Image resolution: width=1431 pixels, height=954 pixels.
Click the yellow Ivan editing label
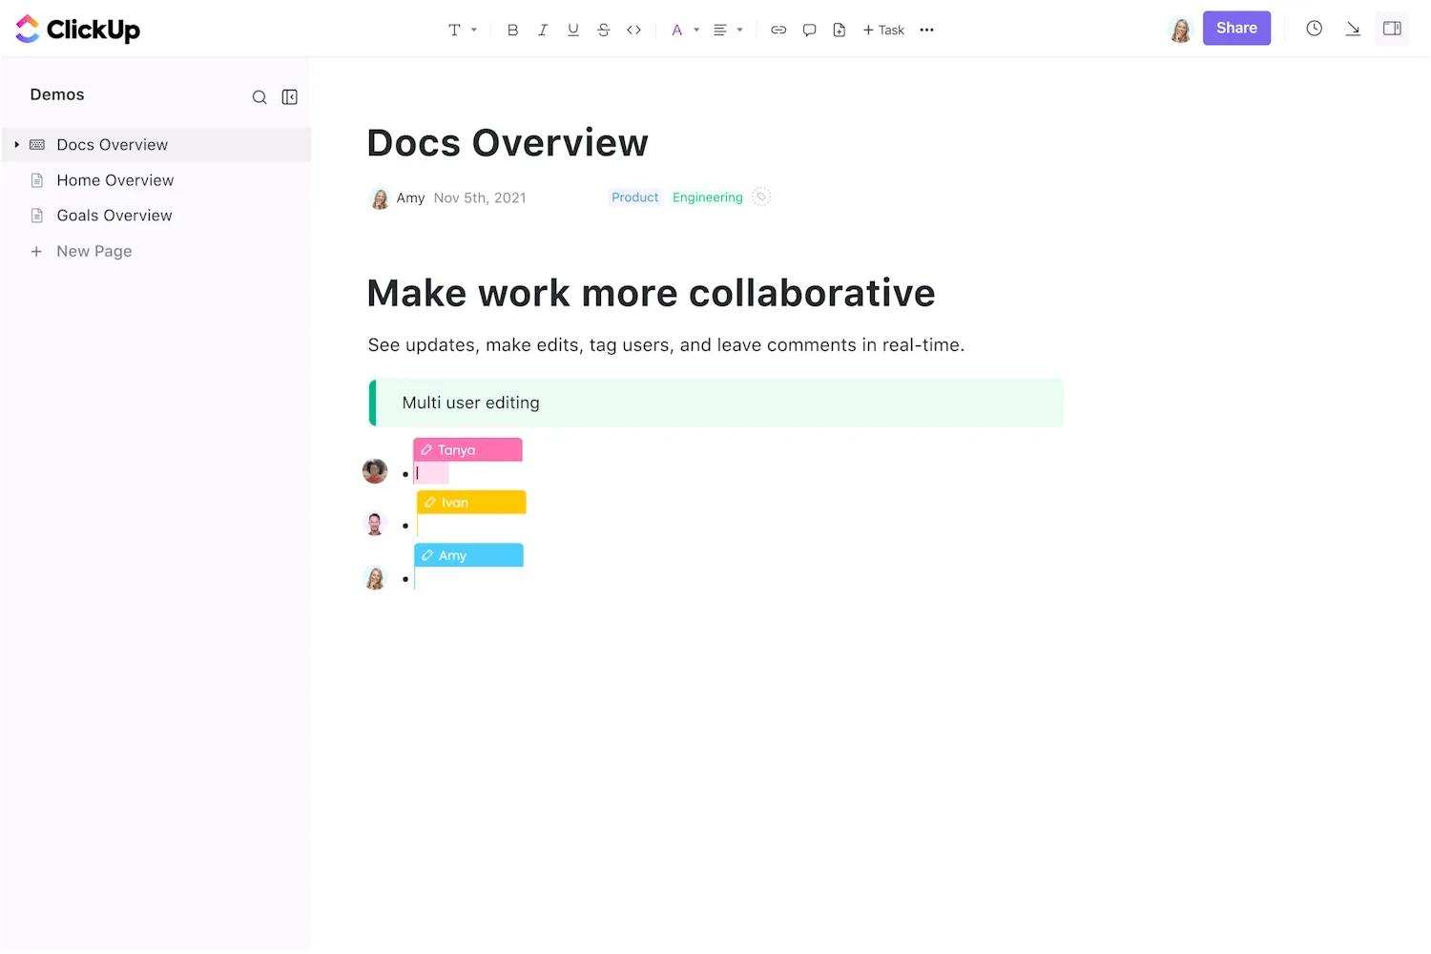click(471, 502)
